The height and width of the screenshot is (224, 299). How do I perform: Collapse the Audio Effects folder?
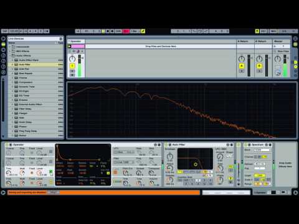[10, 55]
